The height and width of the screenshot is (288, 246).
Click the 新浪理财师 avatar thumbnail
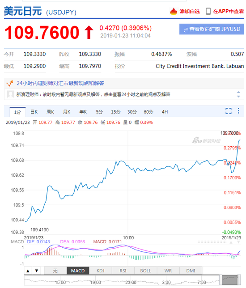coord(10,94)
